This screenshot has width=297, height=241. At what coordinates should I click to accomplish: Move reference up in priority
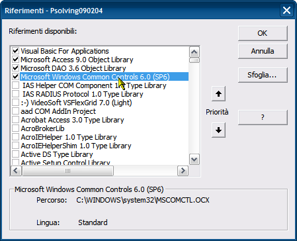point(218,94)
